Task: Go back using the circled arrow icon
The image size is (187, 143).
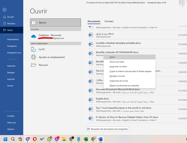Action: [x=5, y=10]
